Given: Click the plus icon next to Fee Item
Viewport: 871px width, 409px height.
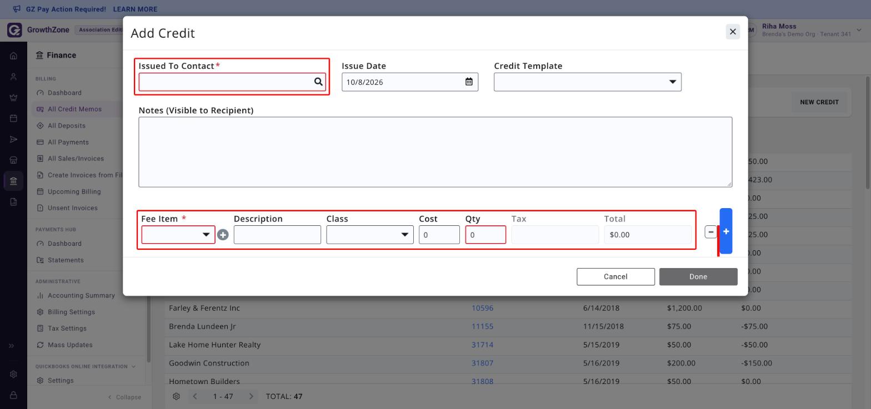Looking at the screenshot, I should (x=223, y=235).
